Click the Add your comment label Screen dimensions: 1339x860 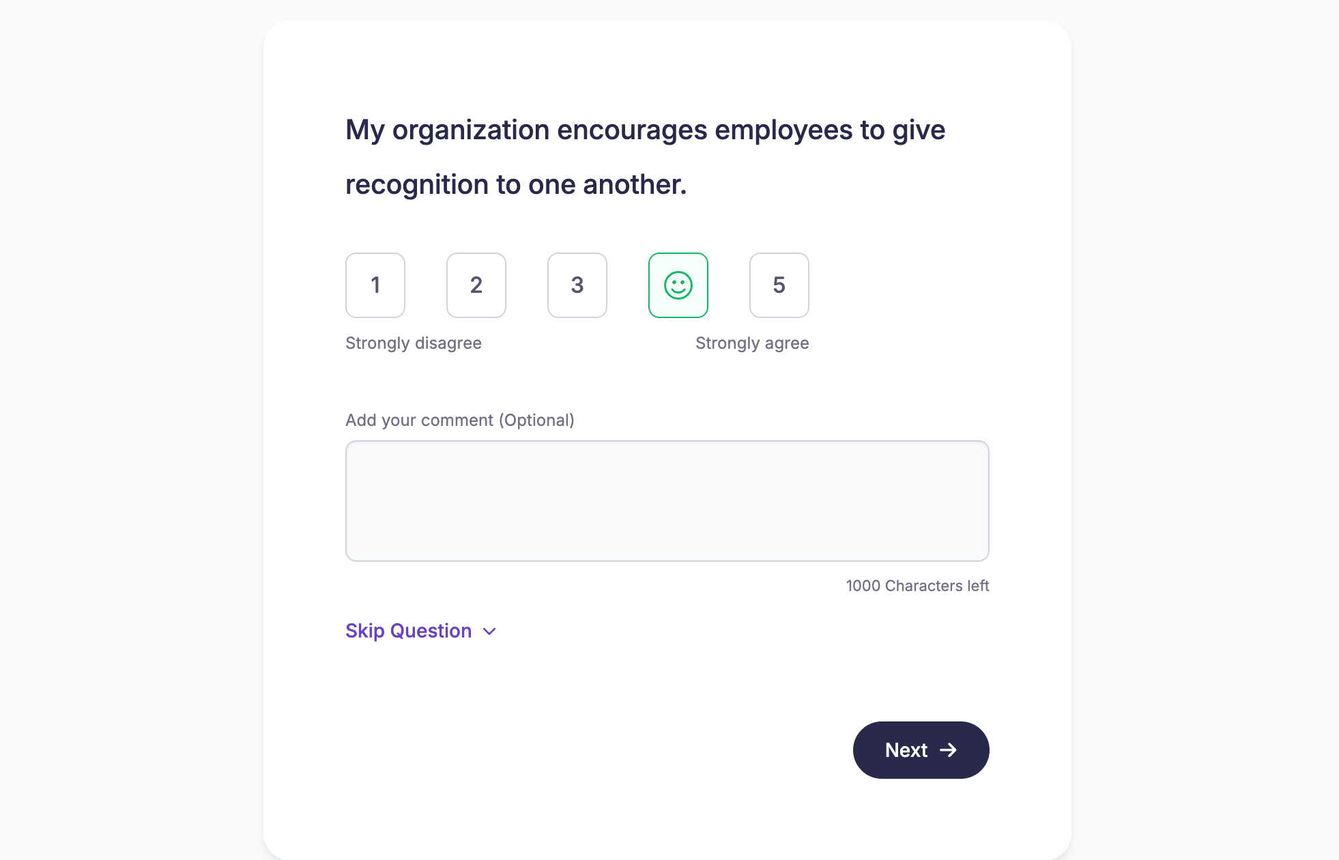[x=459, y=420]
